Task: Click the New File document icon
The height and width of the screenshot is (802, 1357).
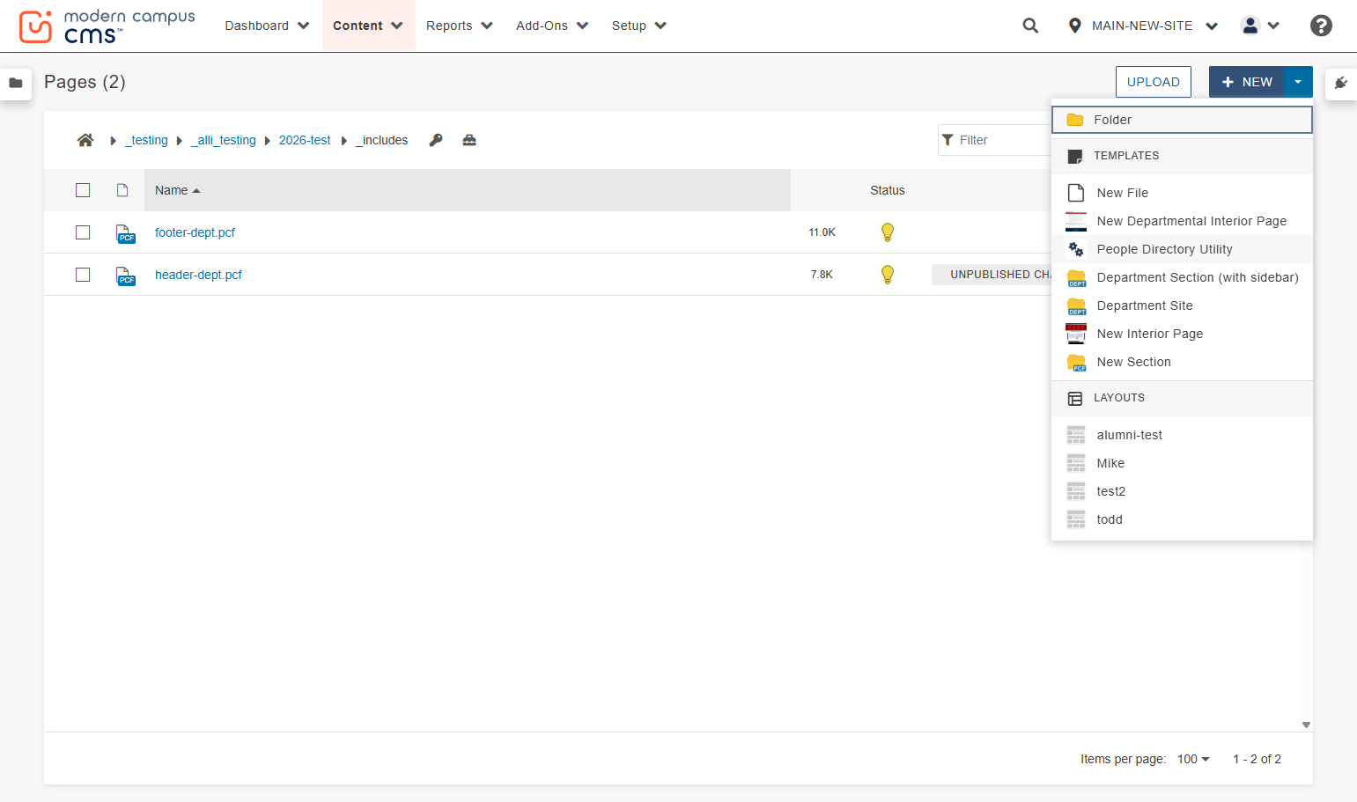Action: tap(1075, 193)
